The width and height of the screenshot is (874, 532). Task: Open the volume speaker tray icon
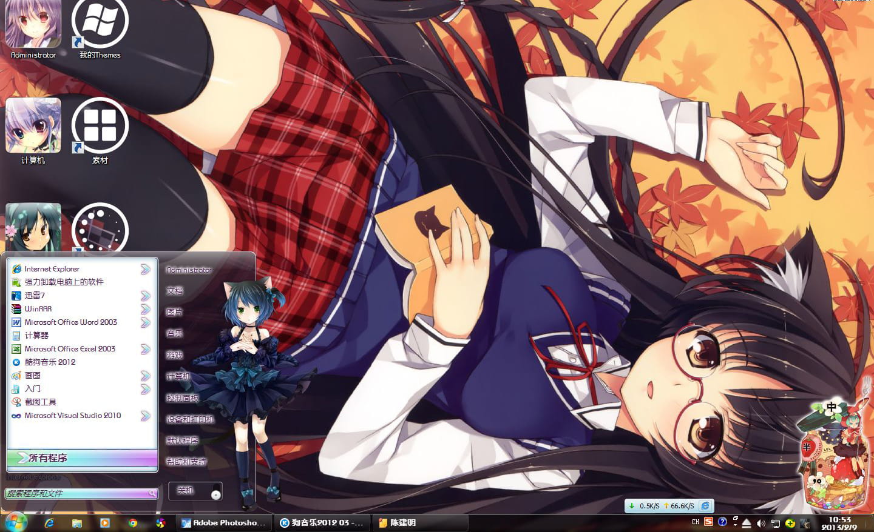(x=761, y=523)
